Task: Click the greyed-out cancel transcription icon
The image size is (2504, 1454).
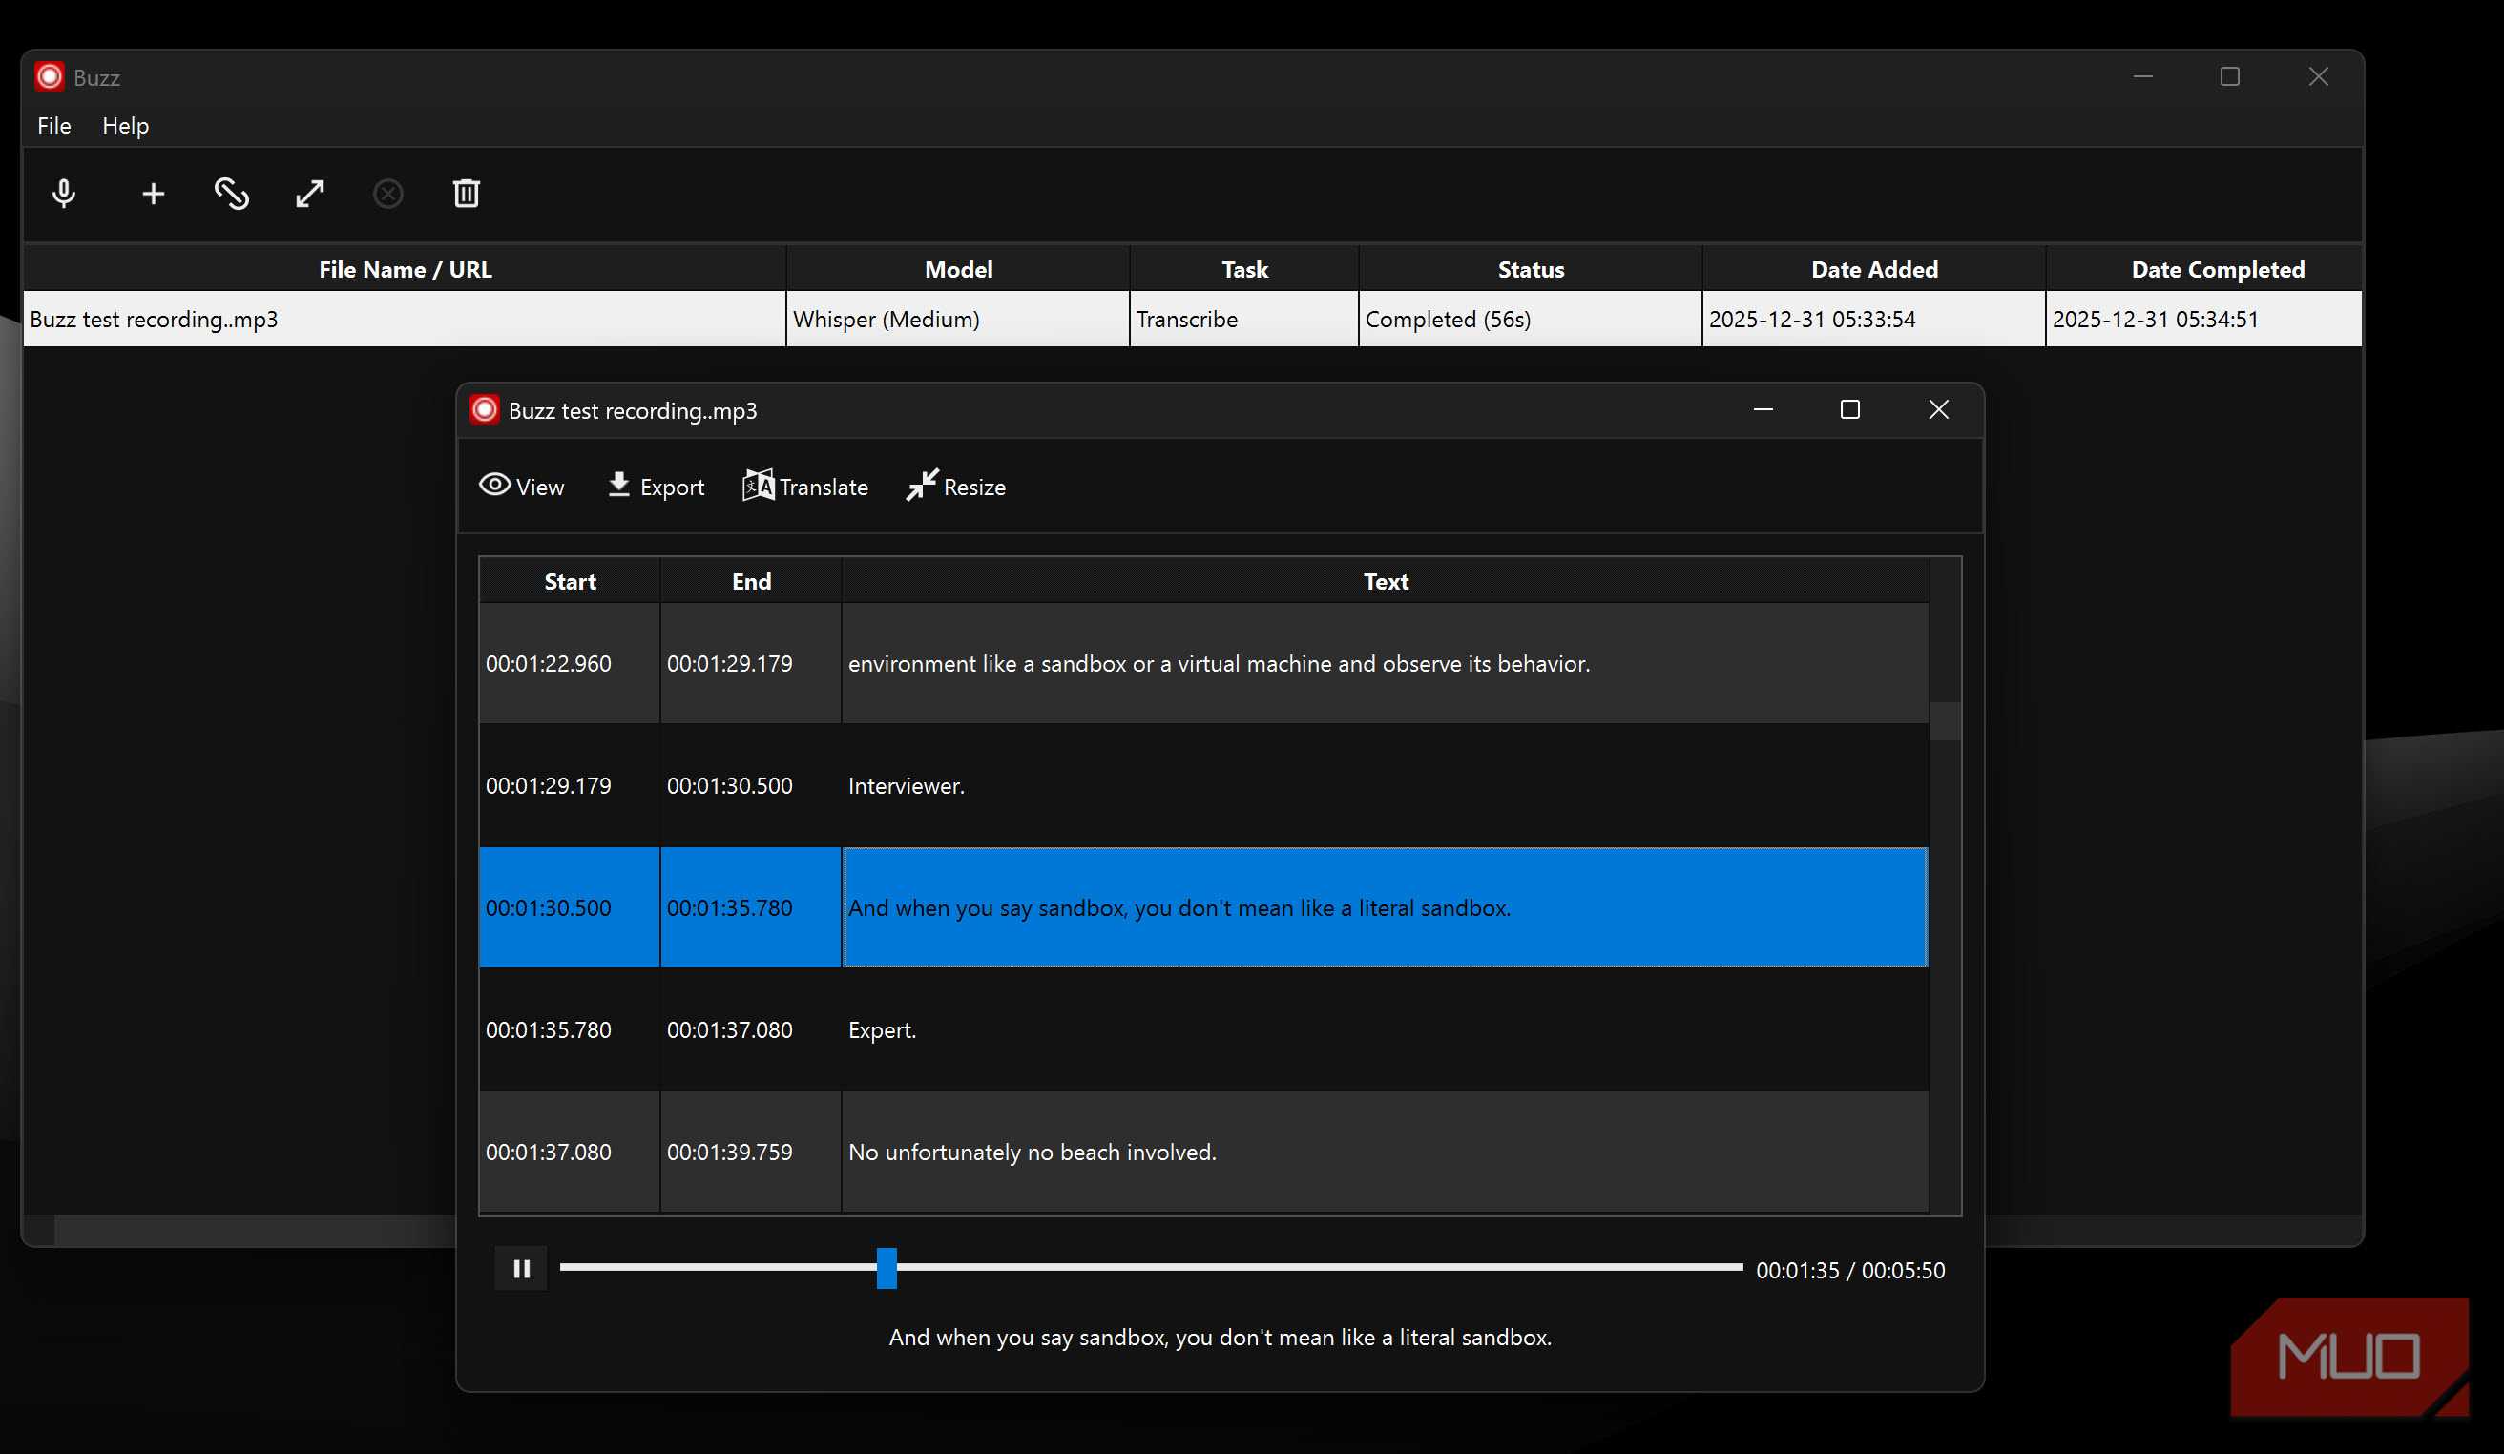Action: coord(387,193)
